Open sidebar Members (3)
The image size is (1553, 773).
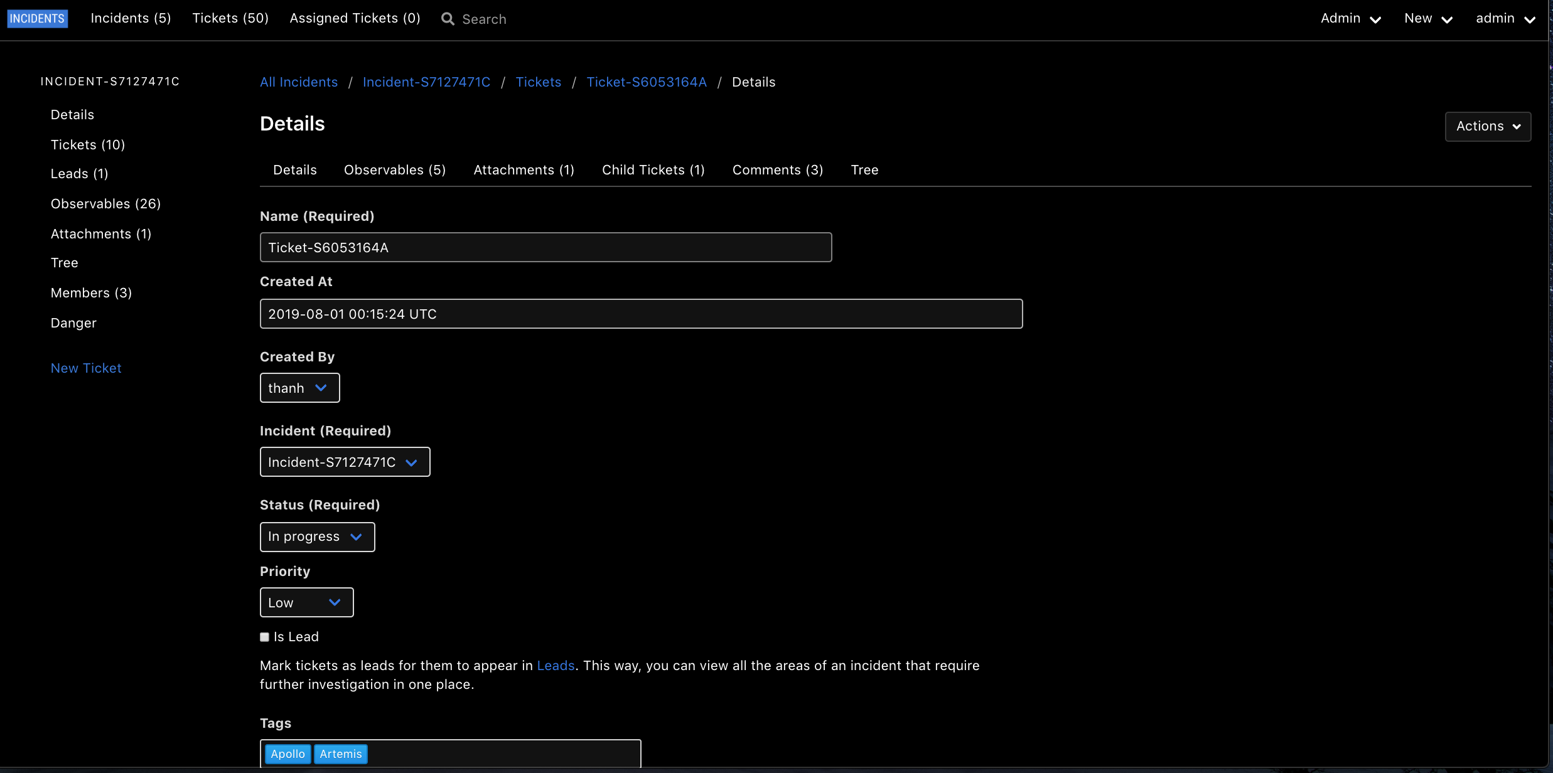91,293
